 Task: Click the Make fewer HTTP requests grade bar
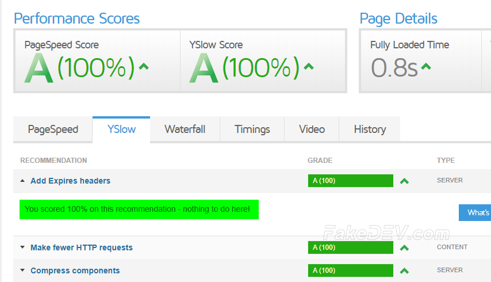pyautogui.click(x=351, y=247)
